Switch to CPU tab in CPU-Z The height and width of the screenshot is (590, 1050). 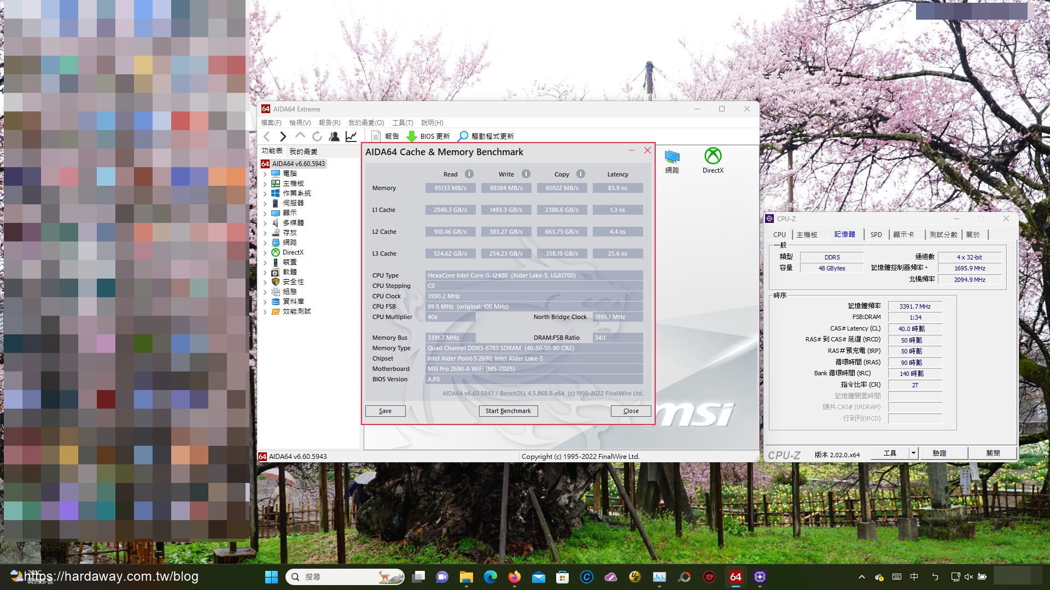pyautogui.click(x=780, y=234)
